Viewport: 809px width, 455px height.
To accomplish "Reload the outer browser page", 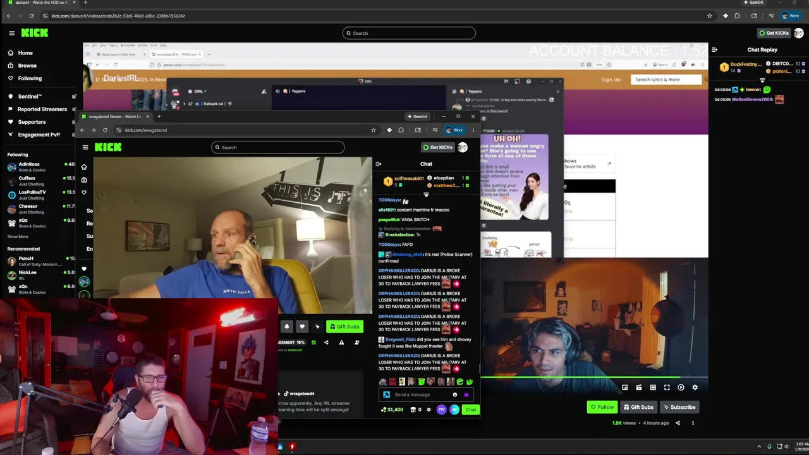I will (x=31, y=16).
